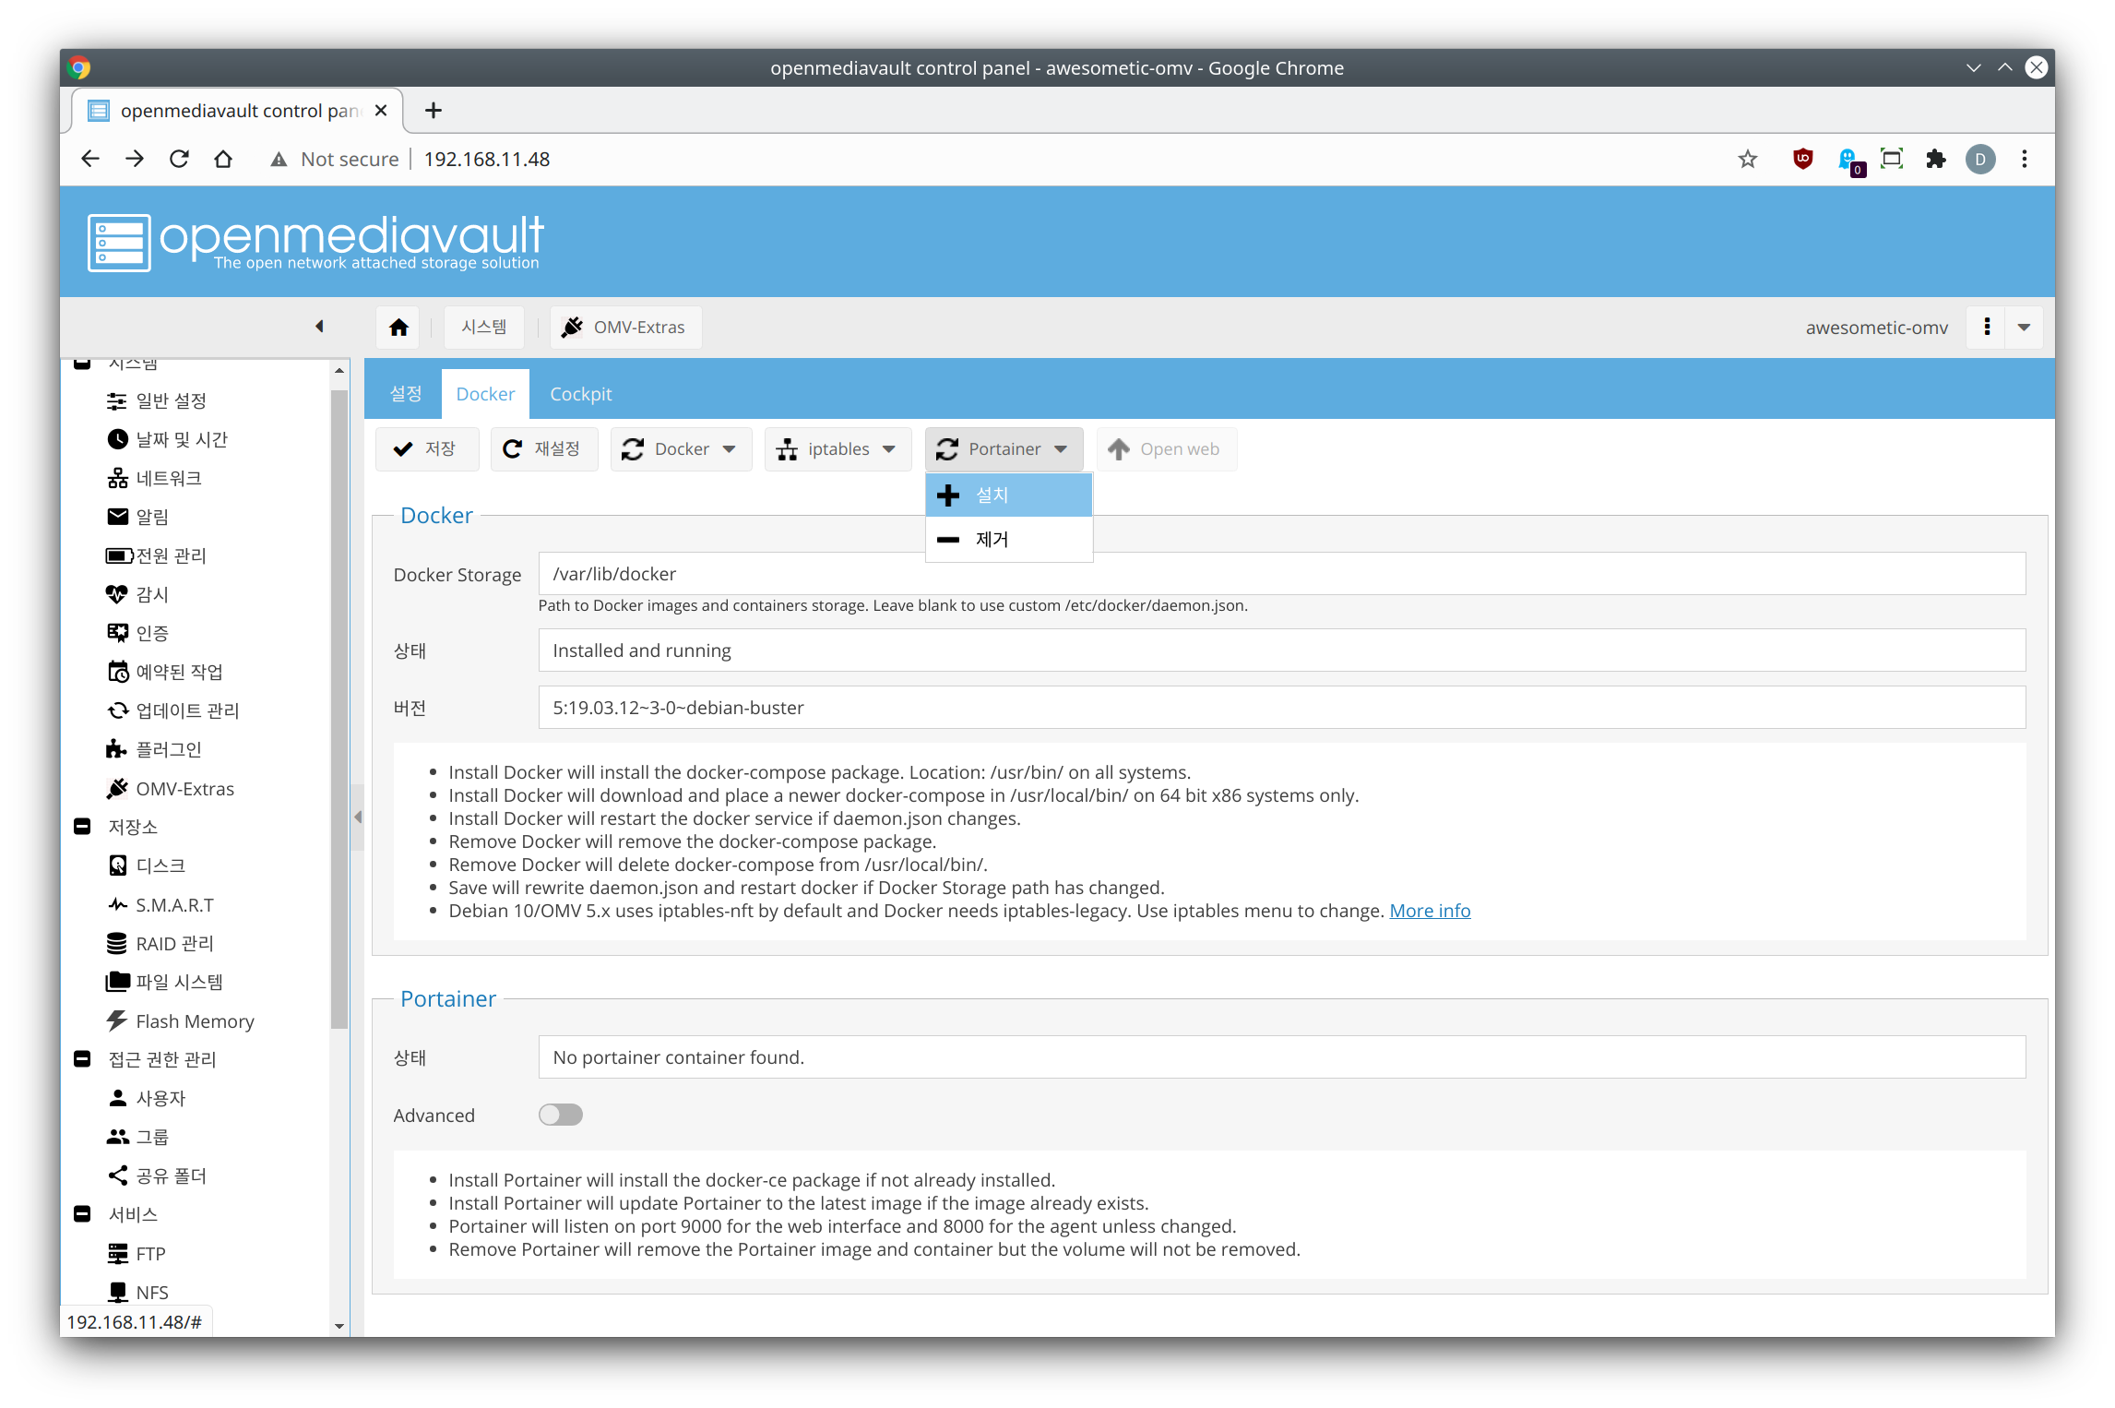This screenshot has height=1408, width=2115.
Task: Bookmark this page with star icon
Action: coord(1747,159)
